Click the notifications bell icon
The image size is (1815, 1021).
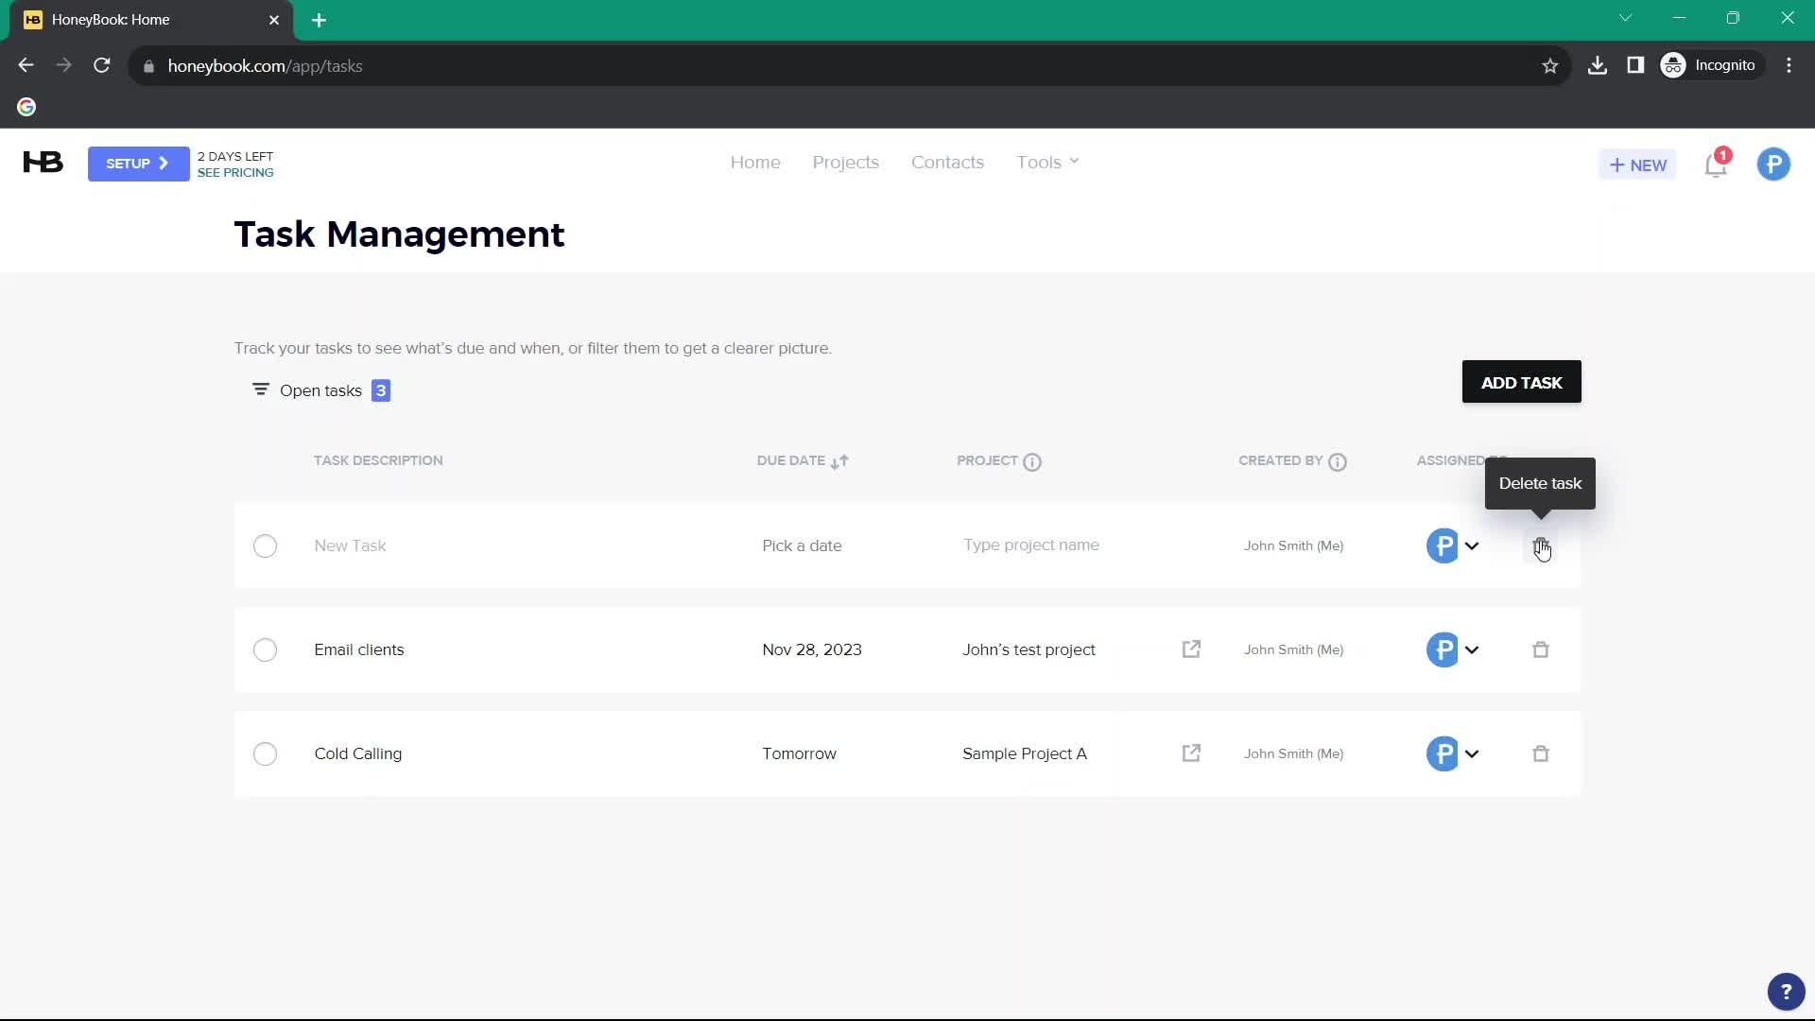tap(1717, 164)
